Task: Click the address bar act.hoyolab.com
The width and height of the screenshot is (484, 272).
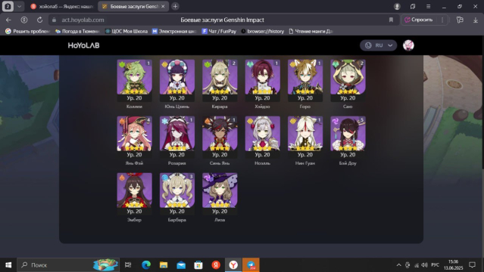Action: click(83, 20)
